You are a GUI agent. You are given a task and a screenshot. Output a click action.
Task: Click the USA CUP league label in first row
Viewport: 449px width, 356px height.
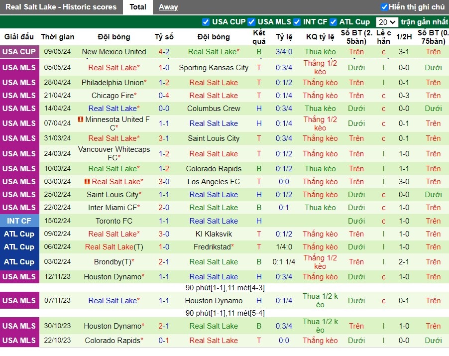(x=19, y=52)
